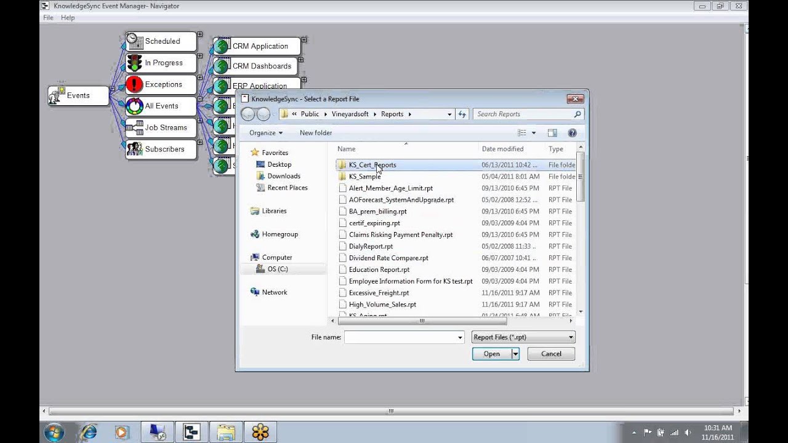Click the Navigator horizontal scrollbar
The width and height of the screenshot is (788, 443).
point(391,411)
